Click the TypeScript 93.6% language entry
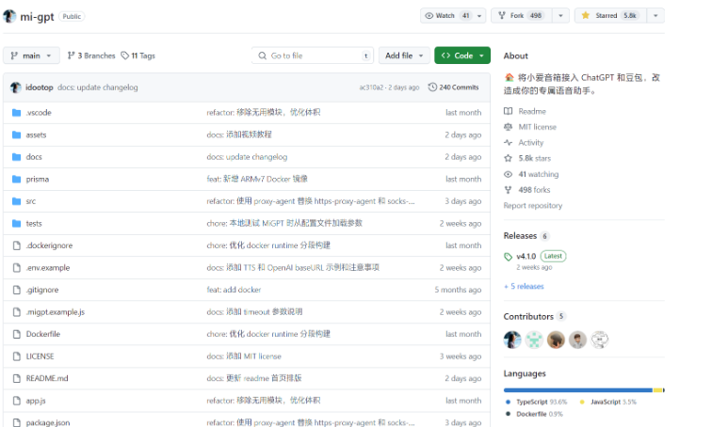Viewport: 712px width, 427px height. coord(536,402)
